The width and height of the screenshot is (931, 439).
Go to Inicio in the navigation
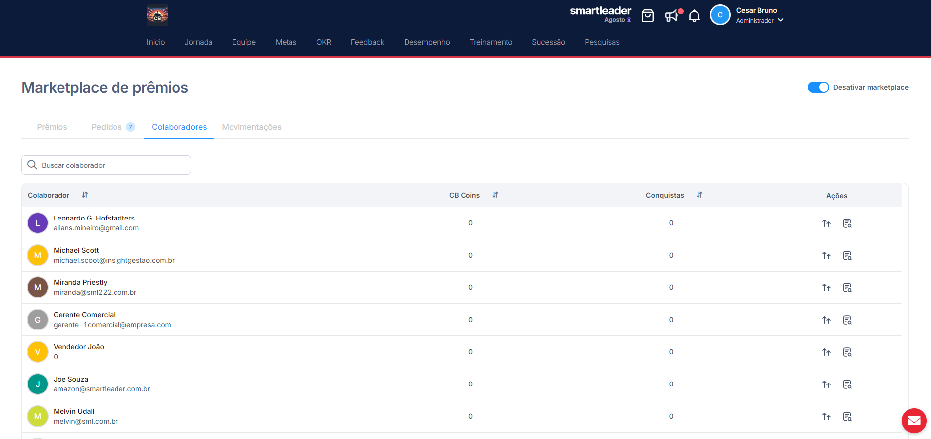156,42
